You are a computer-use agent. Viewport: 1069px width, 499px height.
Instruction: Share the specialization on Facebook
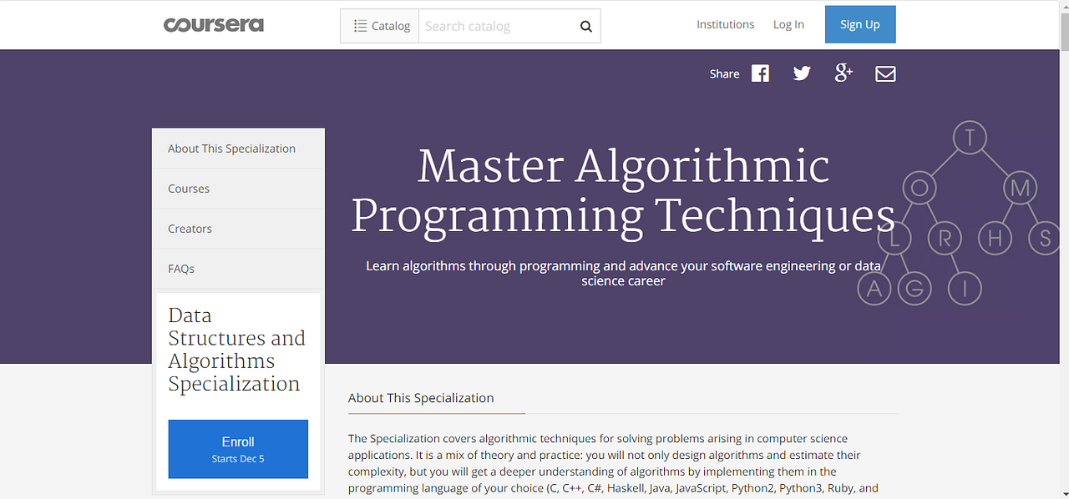760,73
